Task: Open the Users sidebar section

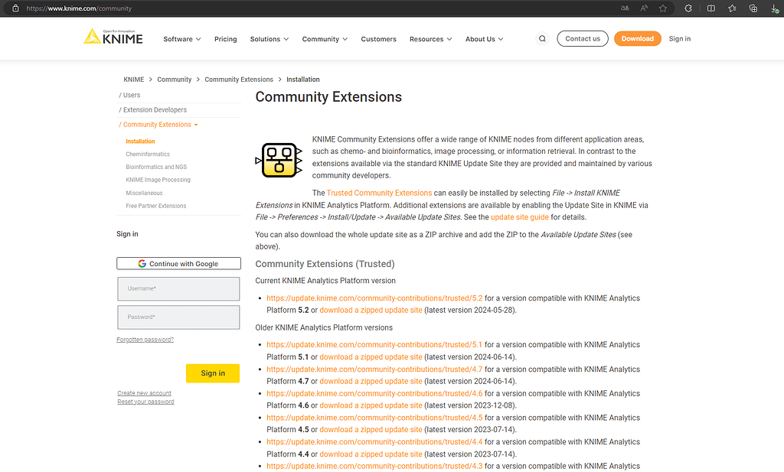Action: [129, 95]
